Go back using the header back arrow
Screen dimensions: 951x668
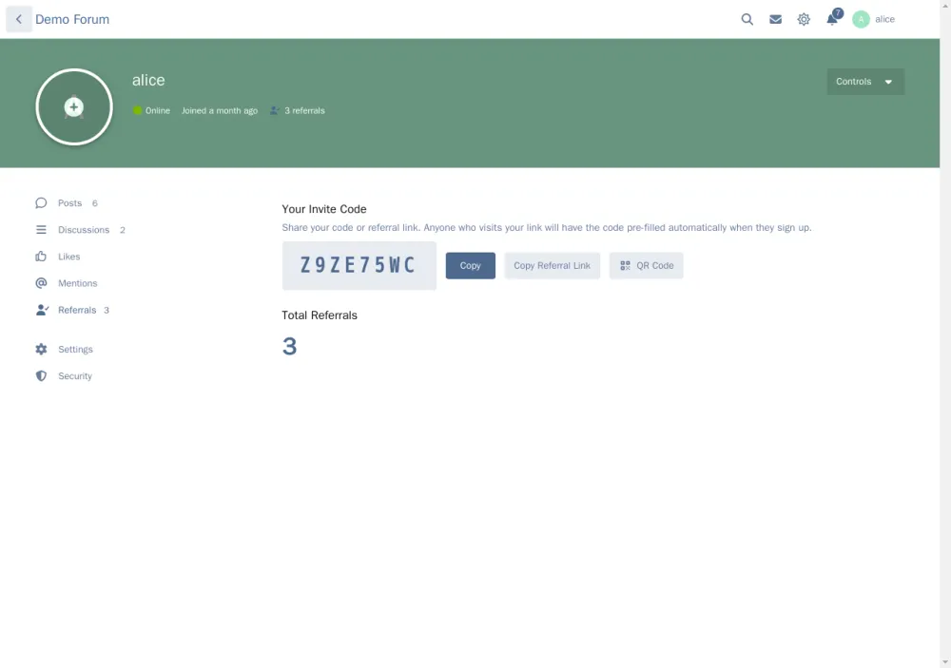click(19, 19)
